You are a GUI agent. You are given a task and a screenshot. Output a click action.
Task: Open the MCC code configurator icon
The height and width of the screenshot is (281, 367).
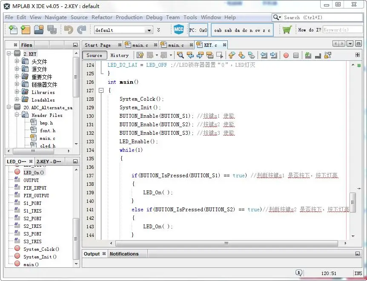178,29
